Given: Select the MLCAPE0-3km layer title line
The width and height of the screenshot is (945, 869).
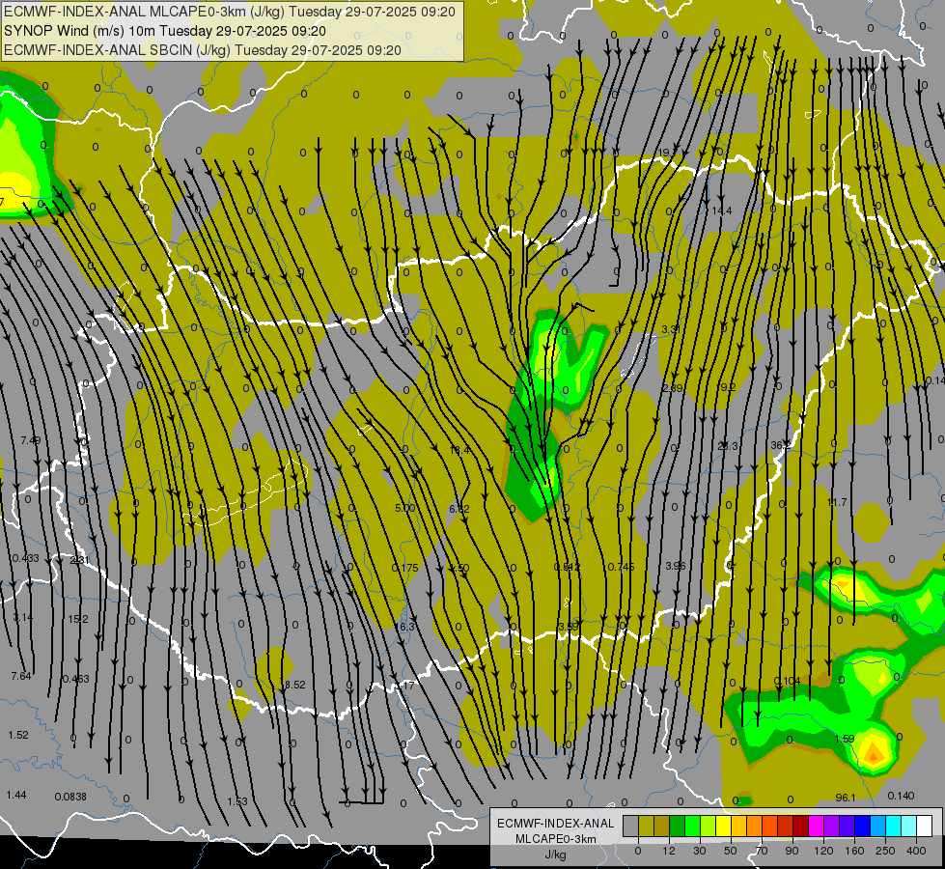Looking at the screenshot, I should (x=230, y=12).
